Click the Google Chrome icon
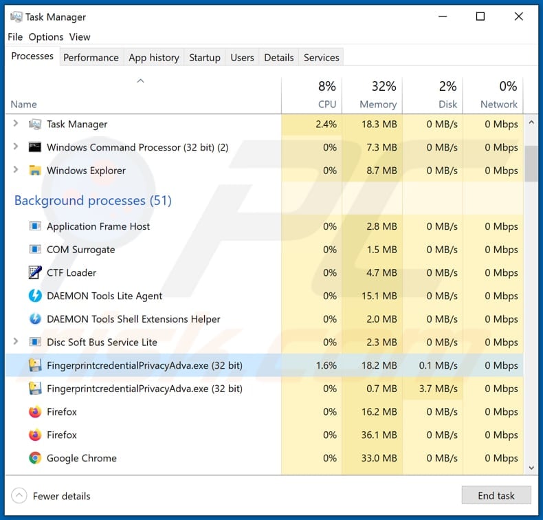This screenshot has width=543, height=520. point(35,458)
